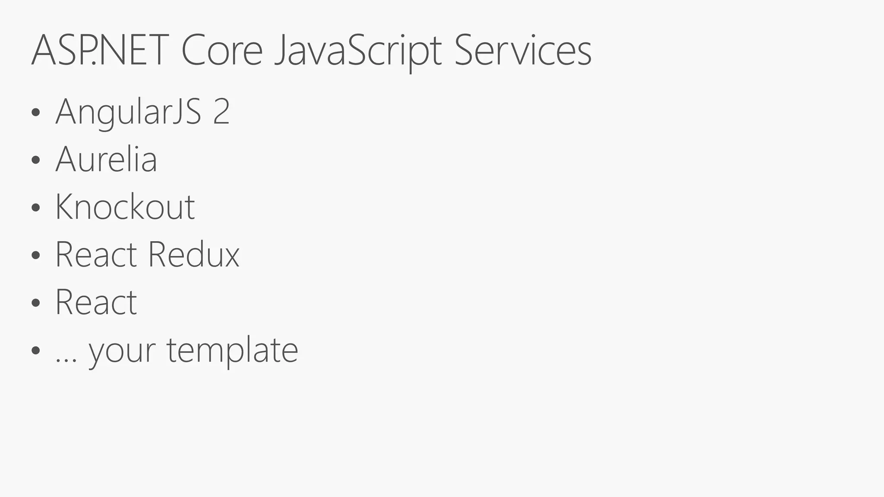
Task: Select the word Core in the title
Action: [x=221, y=50]
